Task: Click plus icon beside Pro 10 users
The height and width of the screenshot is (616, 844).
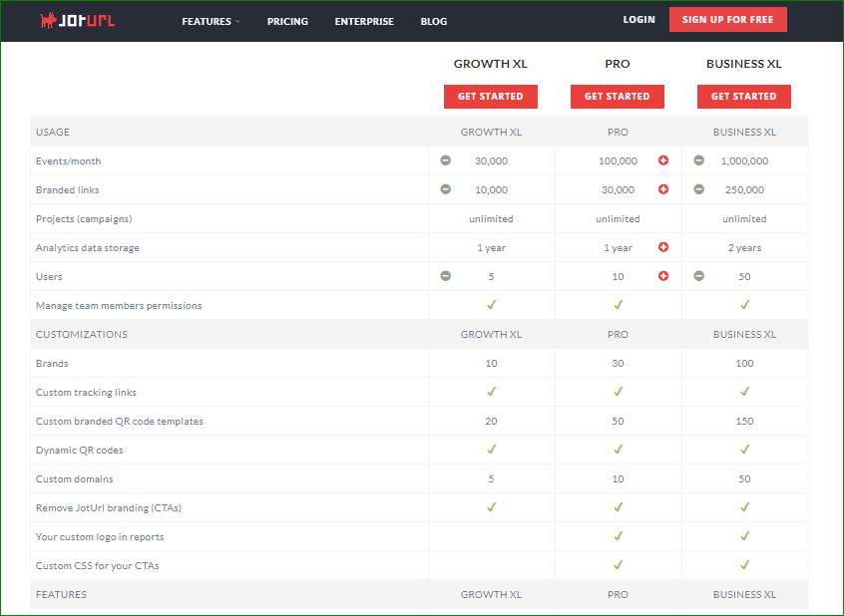Action: (663, 276)
